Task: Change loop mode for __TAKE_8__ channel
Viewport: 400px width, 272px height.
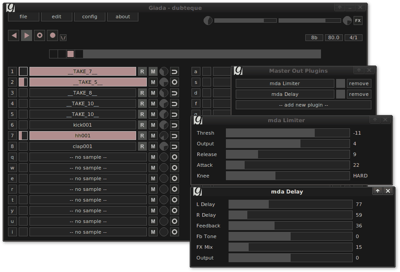Action: click(175, 93)
